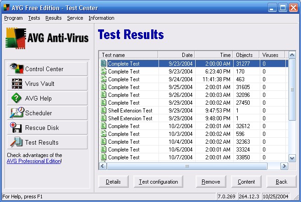This screenshot has width=301, height=202.
Task: Click the Remove button
Action: click(211, 182)
